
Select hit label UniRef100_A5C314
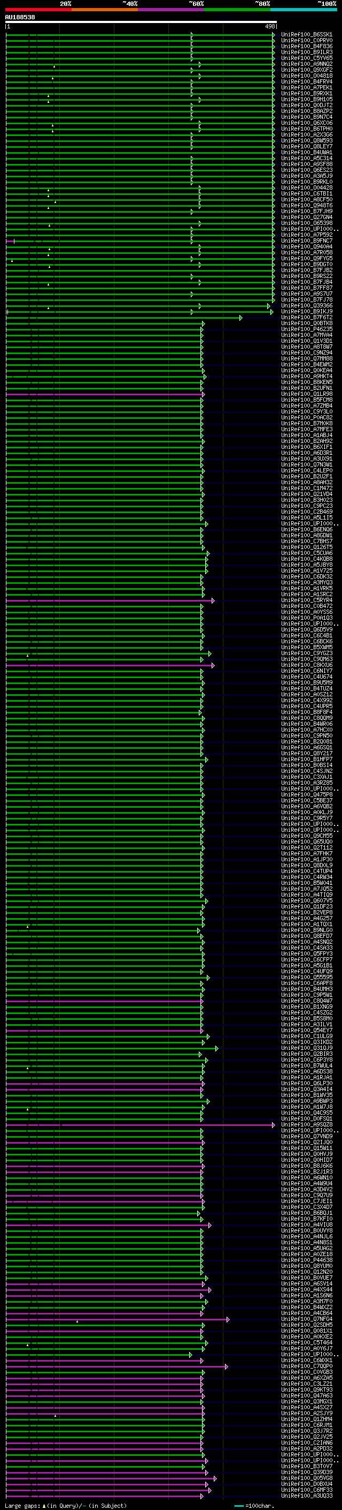[306, 158]
